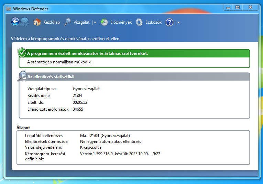The height and width of the screenshot is (184, 263).
Task: Click the 'Gyors vizsgálat' scan type value
Action: (86, 89)
